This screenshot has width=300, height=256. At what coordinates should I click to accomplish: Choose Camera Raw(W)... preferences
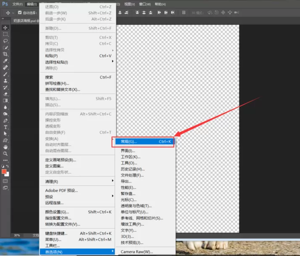pos(145,252)
